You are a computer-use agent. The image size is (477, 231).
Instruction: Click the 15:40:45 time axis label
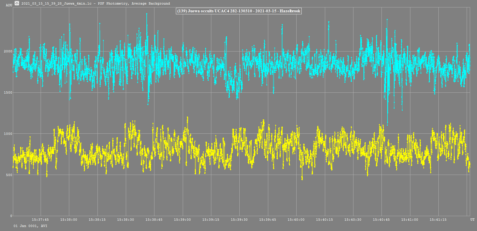click(381, 220)
